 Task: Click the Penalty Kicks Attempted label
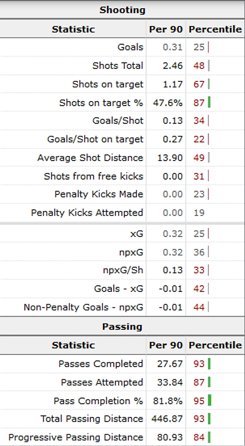pos(87,213)
